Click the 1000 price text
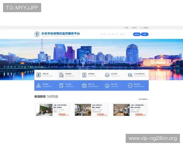Image resolution: width=183 pixels, height=146 pixels. click(62, 115)
